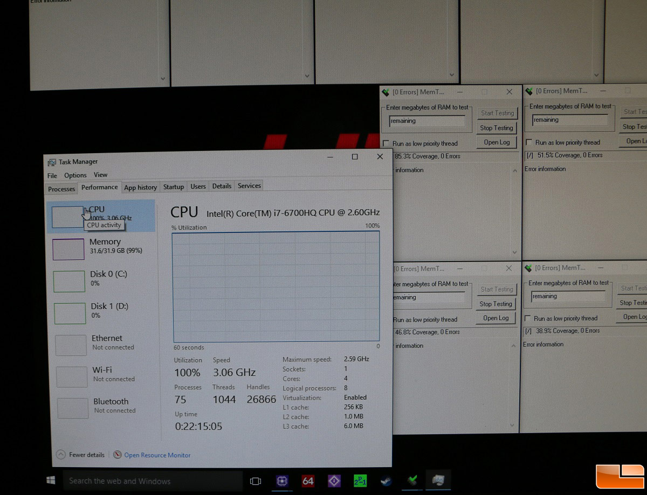647x495 pixels.
Task: Maximize the Task Manager window
Action: tap(355, 157)
